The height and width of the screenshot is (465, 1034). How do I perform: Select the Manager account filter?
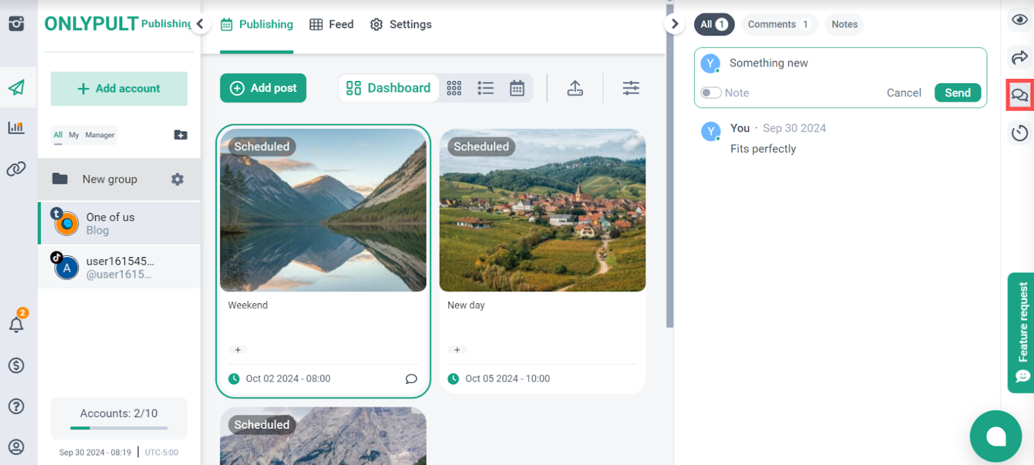click(x=99, y=135)
